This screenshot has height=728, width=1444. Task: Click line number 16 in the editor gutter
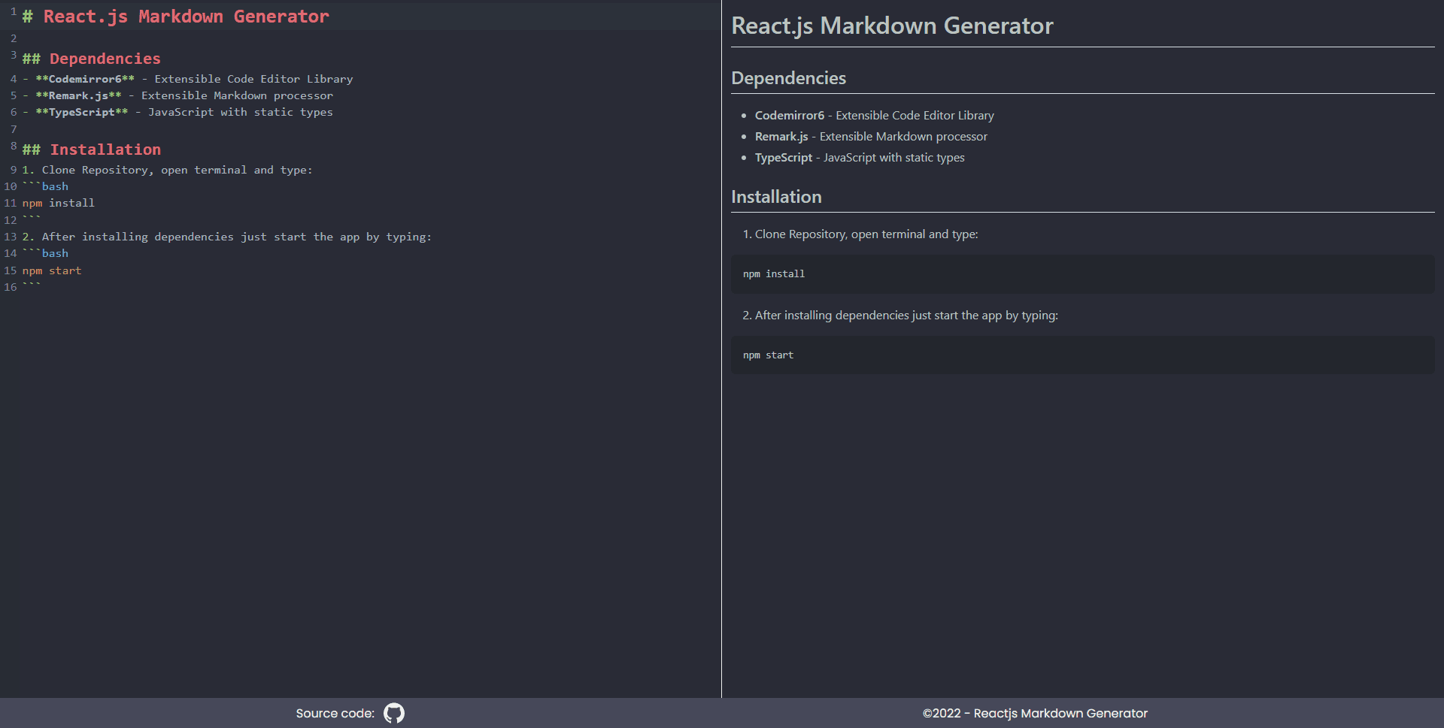pyautogui.click(x=11, y=287)
